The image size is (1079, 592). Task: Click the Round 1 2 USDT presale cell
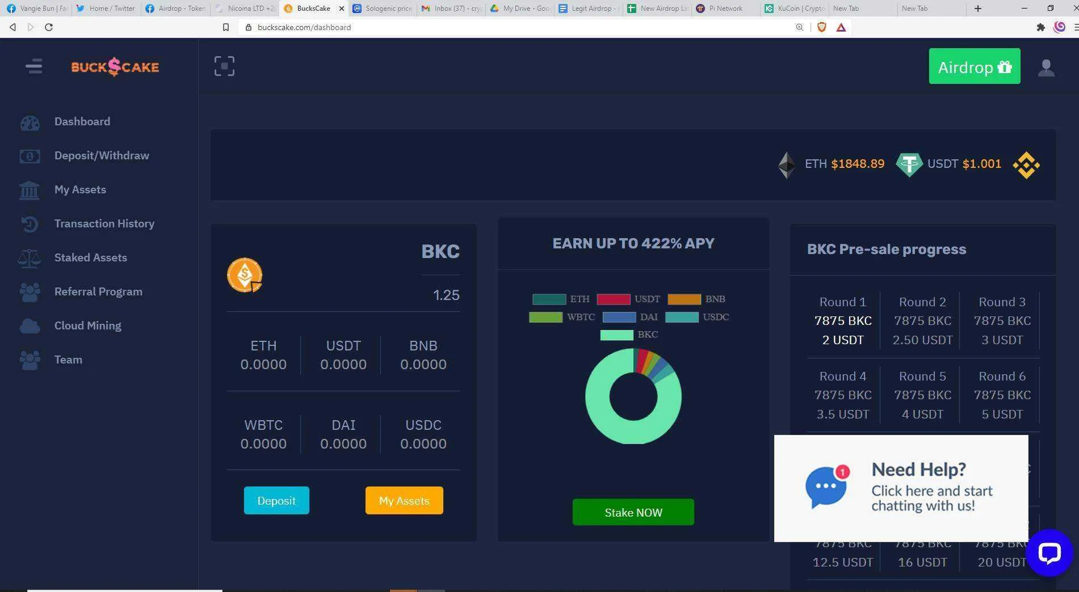point(842,321)
